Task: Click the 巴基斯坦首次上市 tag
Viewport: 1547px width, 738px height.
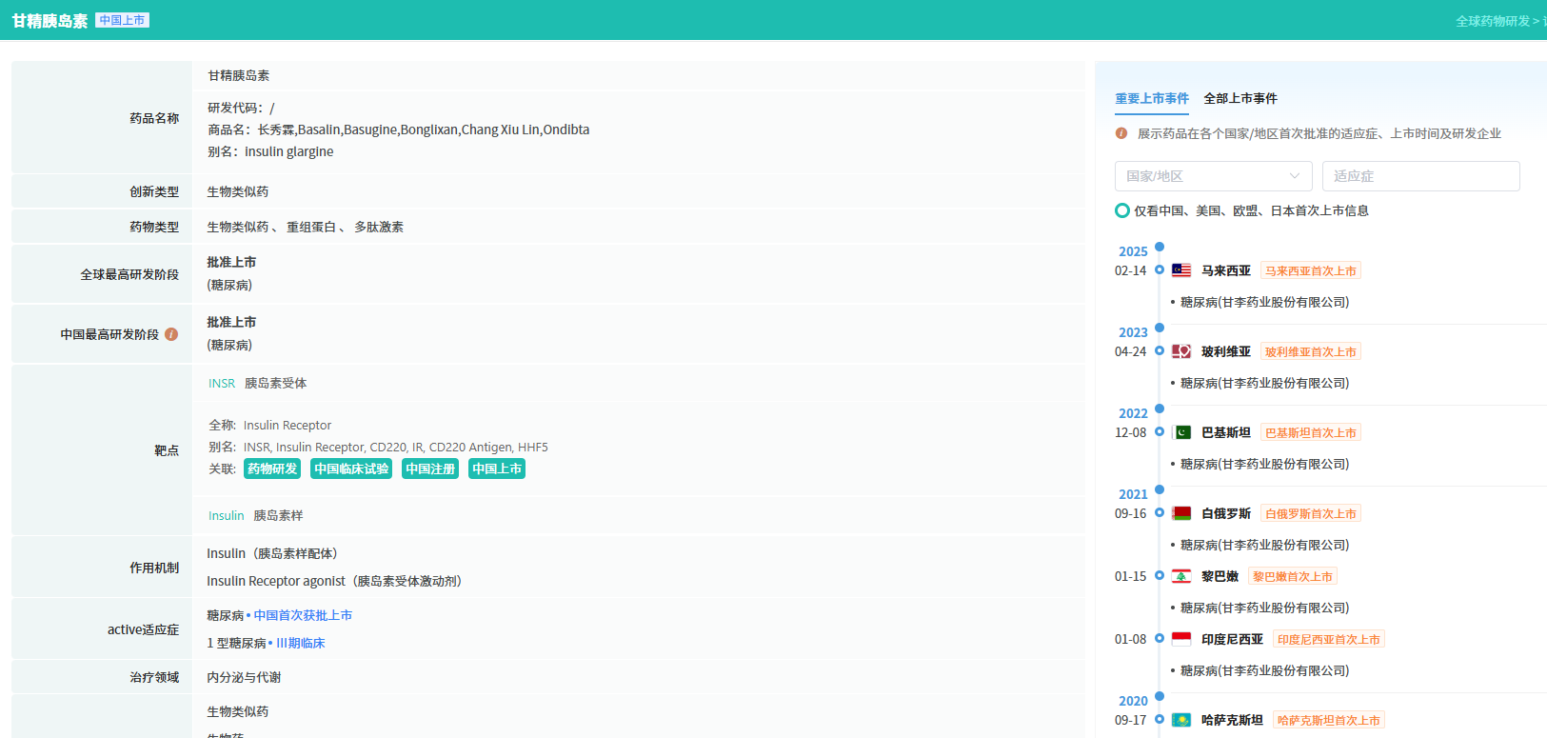Action: (1311, 432)
